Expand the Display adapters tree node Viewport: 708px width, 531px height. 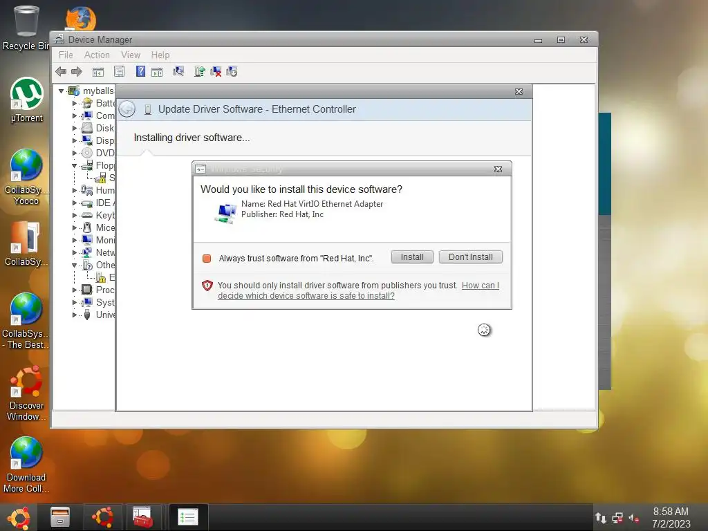pos(75,141)
